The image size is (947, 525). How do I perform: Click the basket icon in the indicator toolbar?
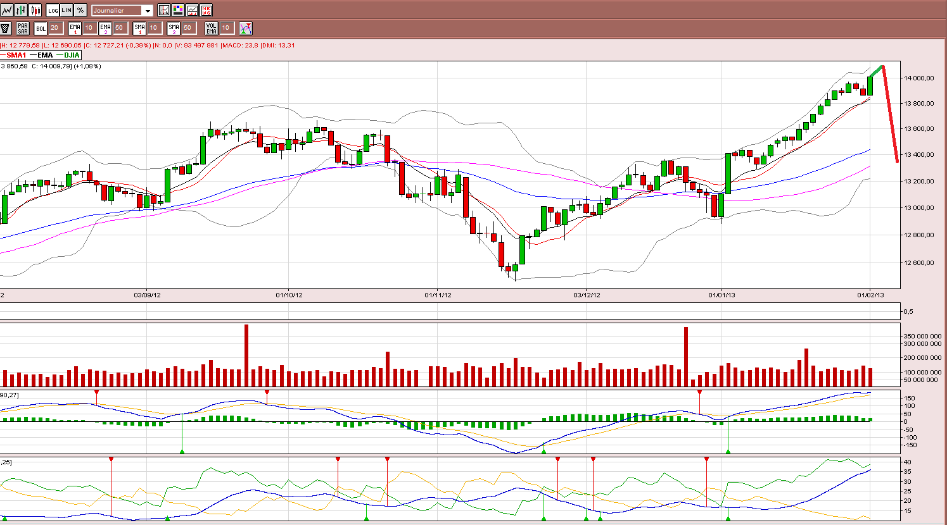pos(6,28)
